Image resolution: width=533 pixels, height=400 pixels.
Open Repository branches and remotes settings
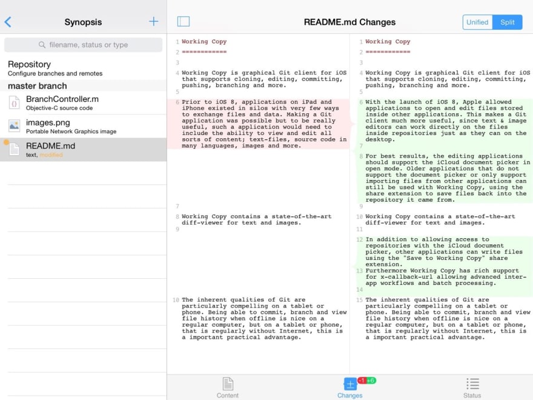(84, 68)
